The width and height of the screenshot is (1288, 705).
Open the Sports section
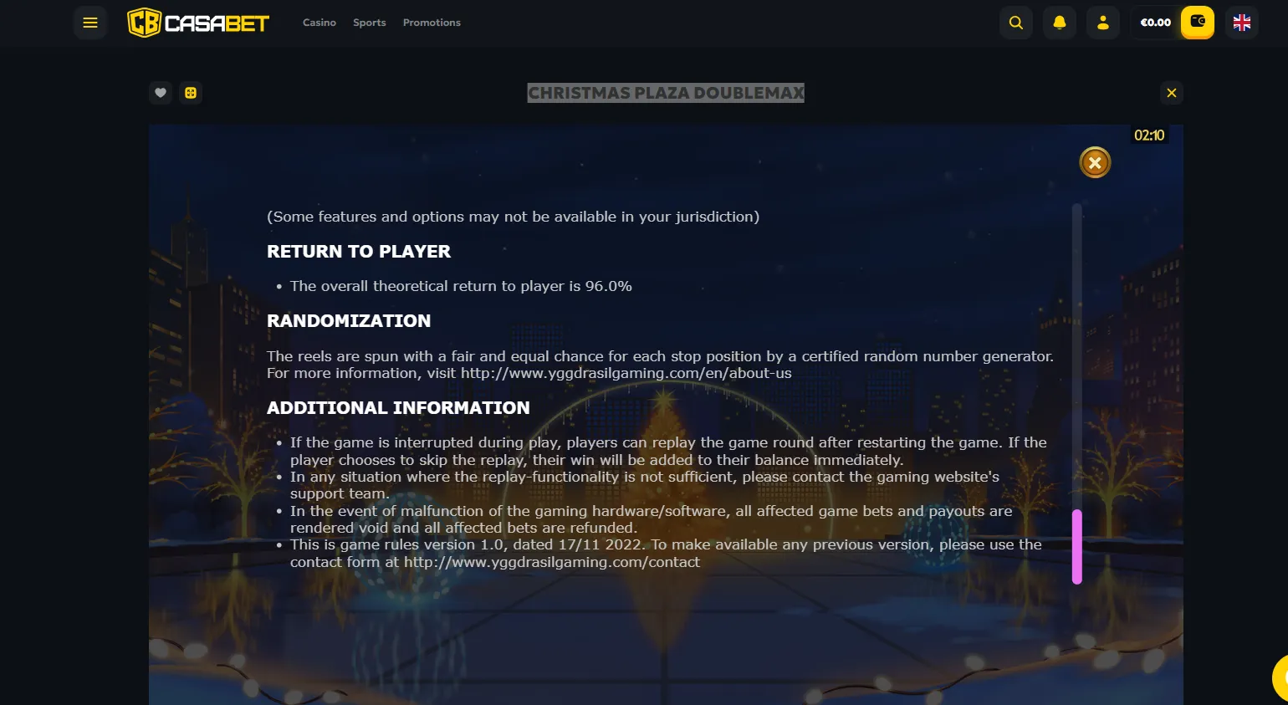click(x=370, y=23)
